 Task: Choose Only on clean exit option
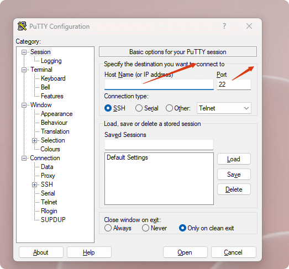tap(182, 228)
